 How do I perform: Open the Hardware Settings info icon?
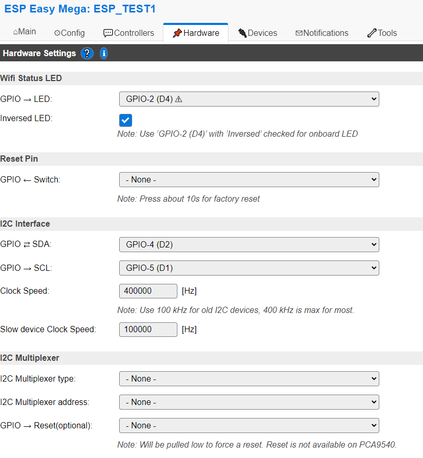pyautogui.click(x=104, y=53)
